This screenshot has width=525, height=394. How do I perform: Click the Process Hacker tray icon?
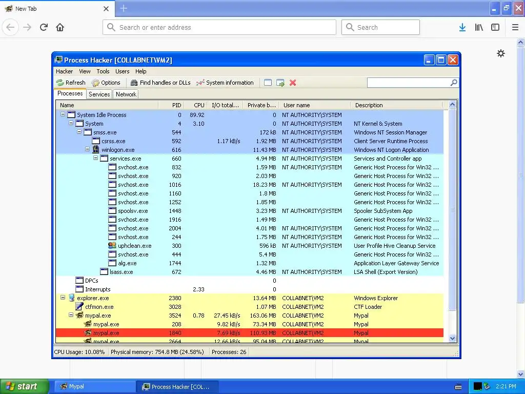[487, 386]
